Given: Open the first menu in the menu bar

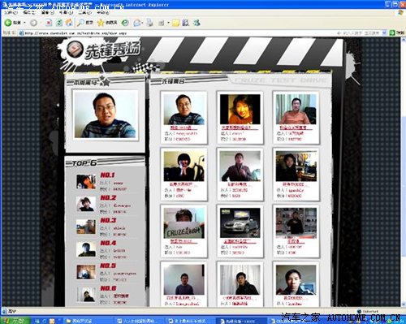Looking at the screenshot, I should tap(11, 12).
